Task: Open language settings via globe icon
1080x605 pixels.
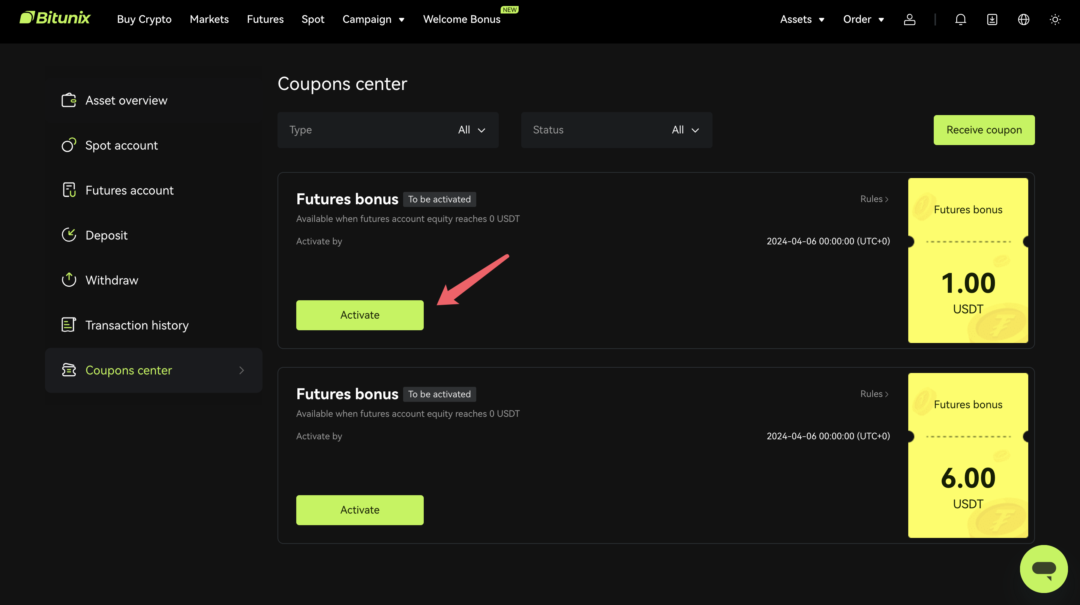Action: point(1023,19)
